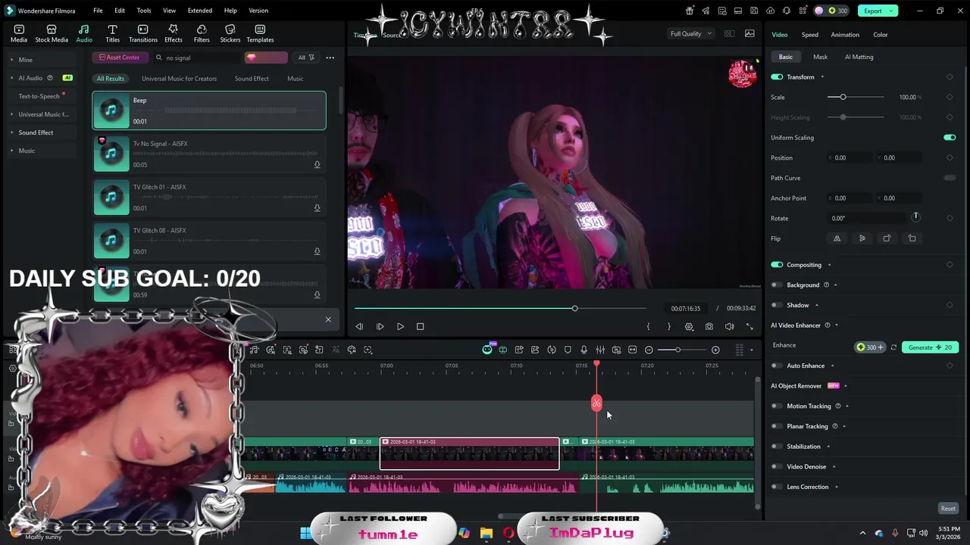Image resolution: width=970 pixels, height=545 pixels.
Task: Click the Generate button
Action: pyautogui.click(x=930, y=347)
